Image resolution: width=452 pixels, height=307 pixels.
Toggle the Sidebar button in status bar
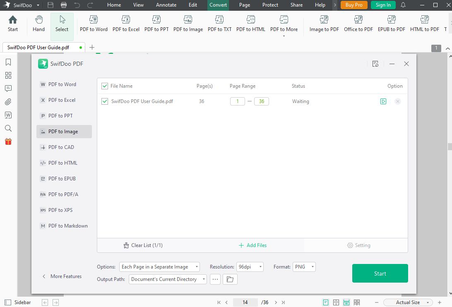[18, 302]
